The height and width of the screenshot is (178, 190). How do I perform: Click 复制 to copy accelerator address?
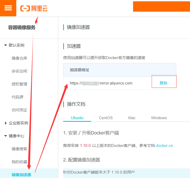[x=163, y=83]
